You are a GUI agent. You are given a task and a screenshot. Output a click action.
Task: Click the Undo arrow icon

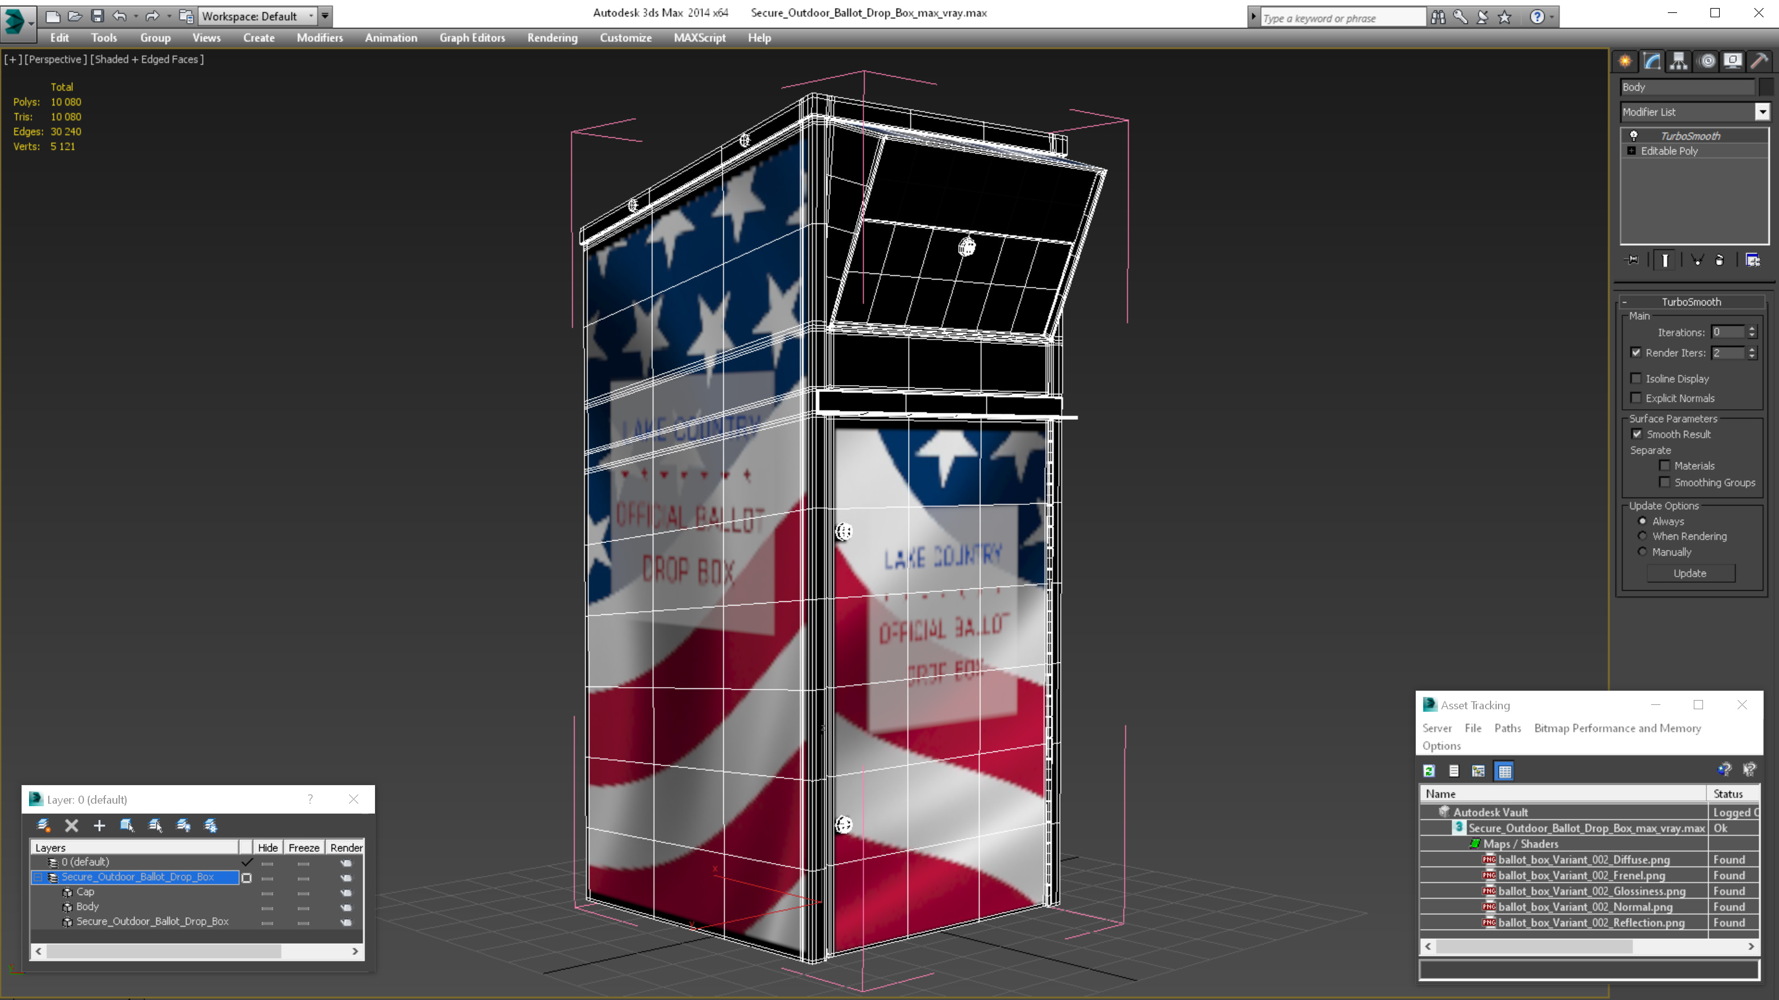pyautogui.click(x=119, y=16)
